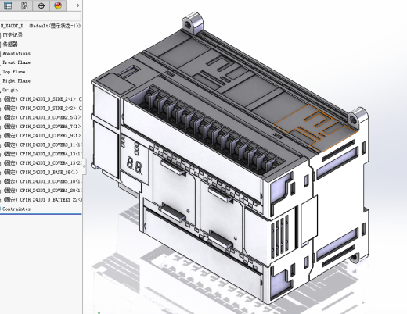Expand more manager tabs with arrow
The width and height of the screenshot is (407, 314).
[77, 5]
